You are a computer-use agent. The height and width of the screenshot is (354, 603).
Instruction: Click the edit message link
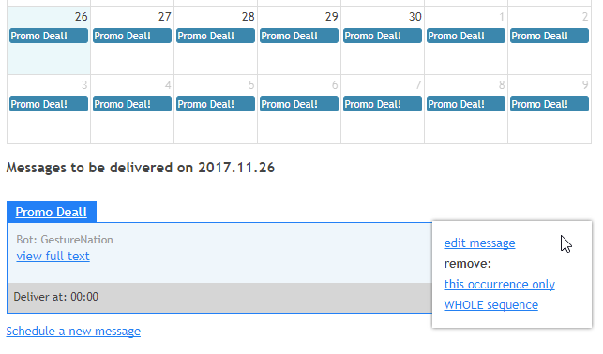pos(479,243)
